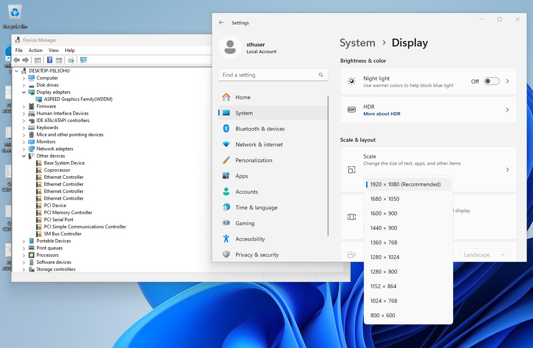Click the More about HDR link
Viewport: 533px width, 348px height.
pyautogui.click(x=382, y=114)
